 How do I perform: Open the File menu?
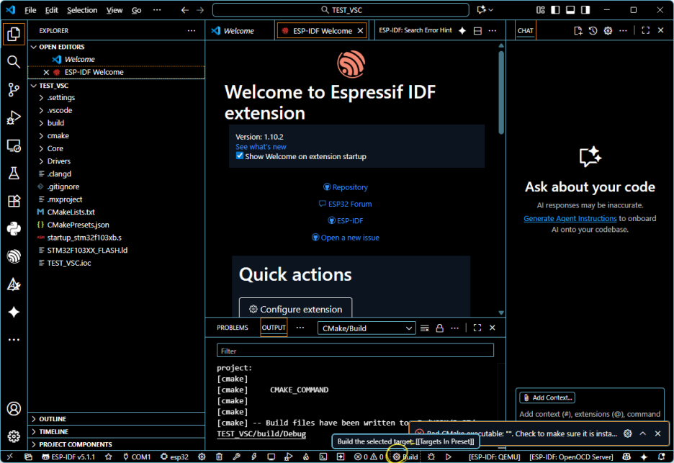tap(30, 10)
